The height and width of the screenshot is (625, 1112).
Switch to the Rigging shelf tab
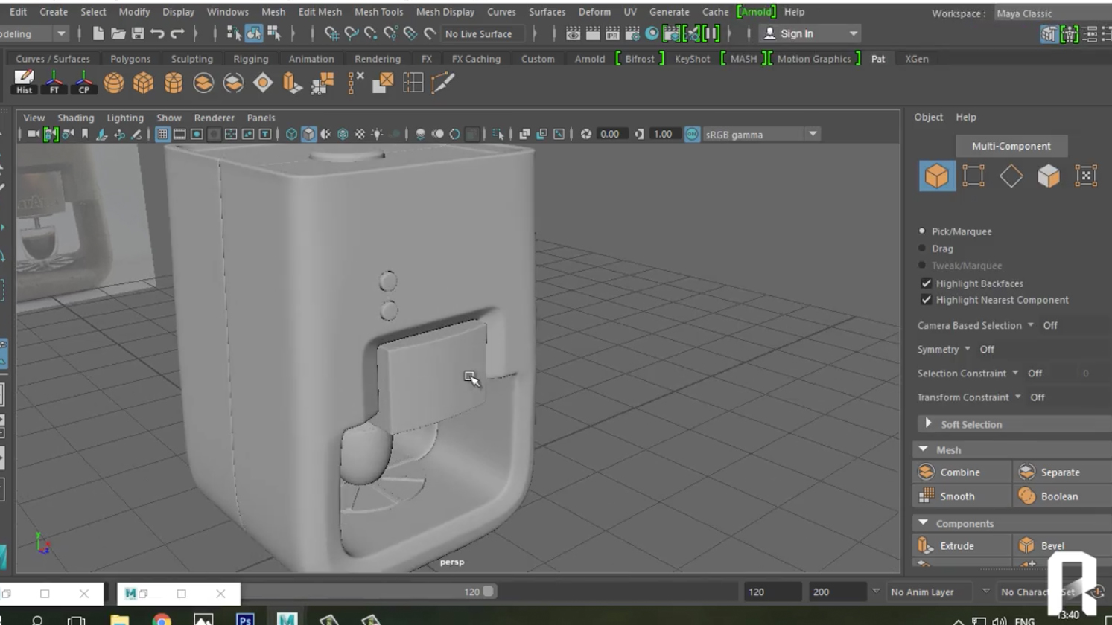coord(250,59)
